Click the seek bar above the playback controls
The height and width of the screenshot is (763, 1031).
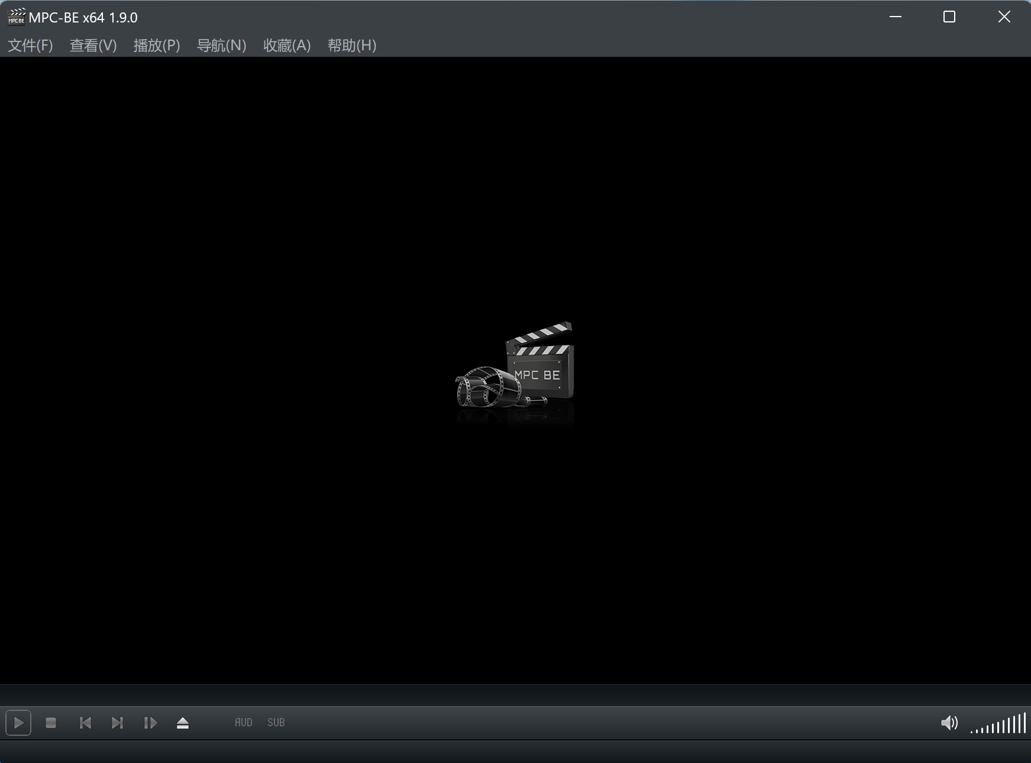click(x=515, y=696)
